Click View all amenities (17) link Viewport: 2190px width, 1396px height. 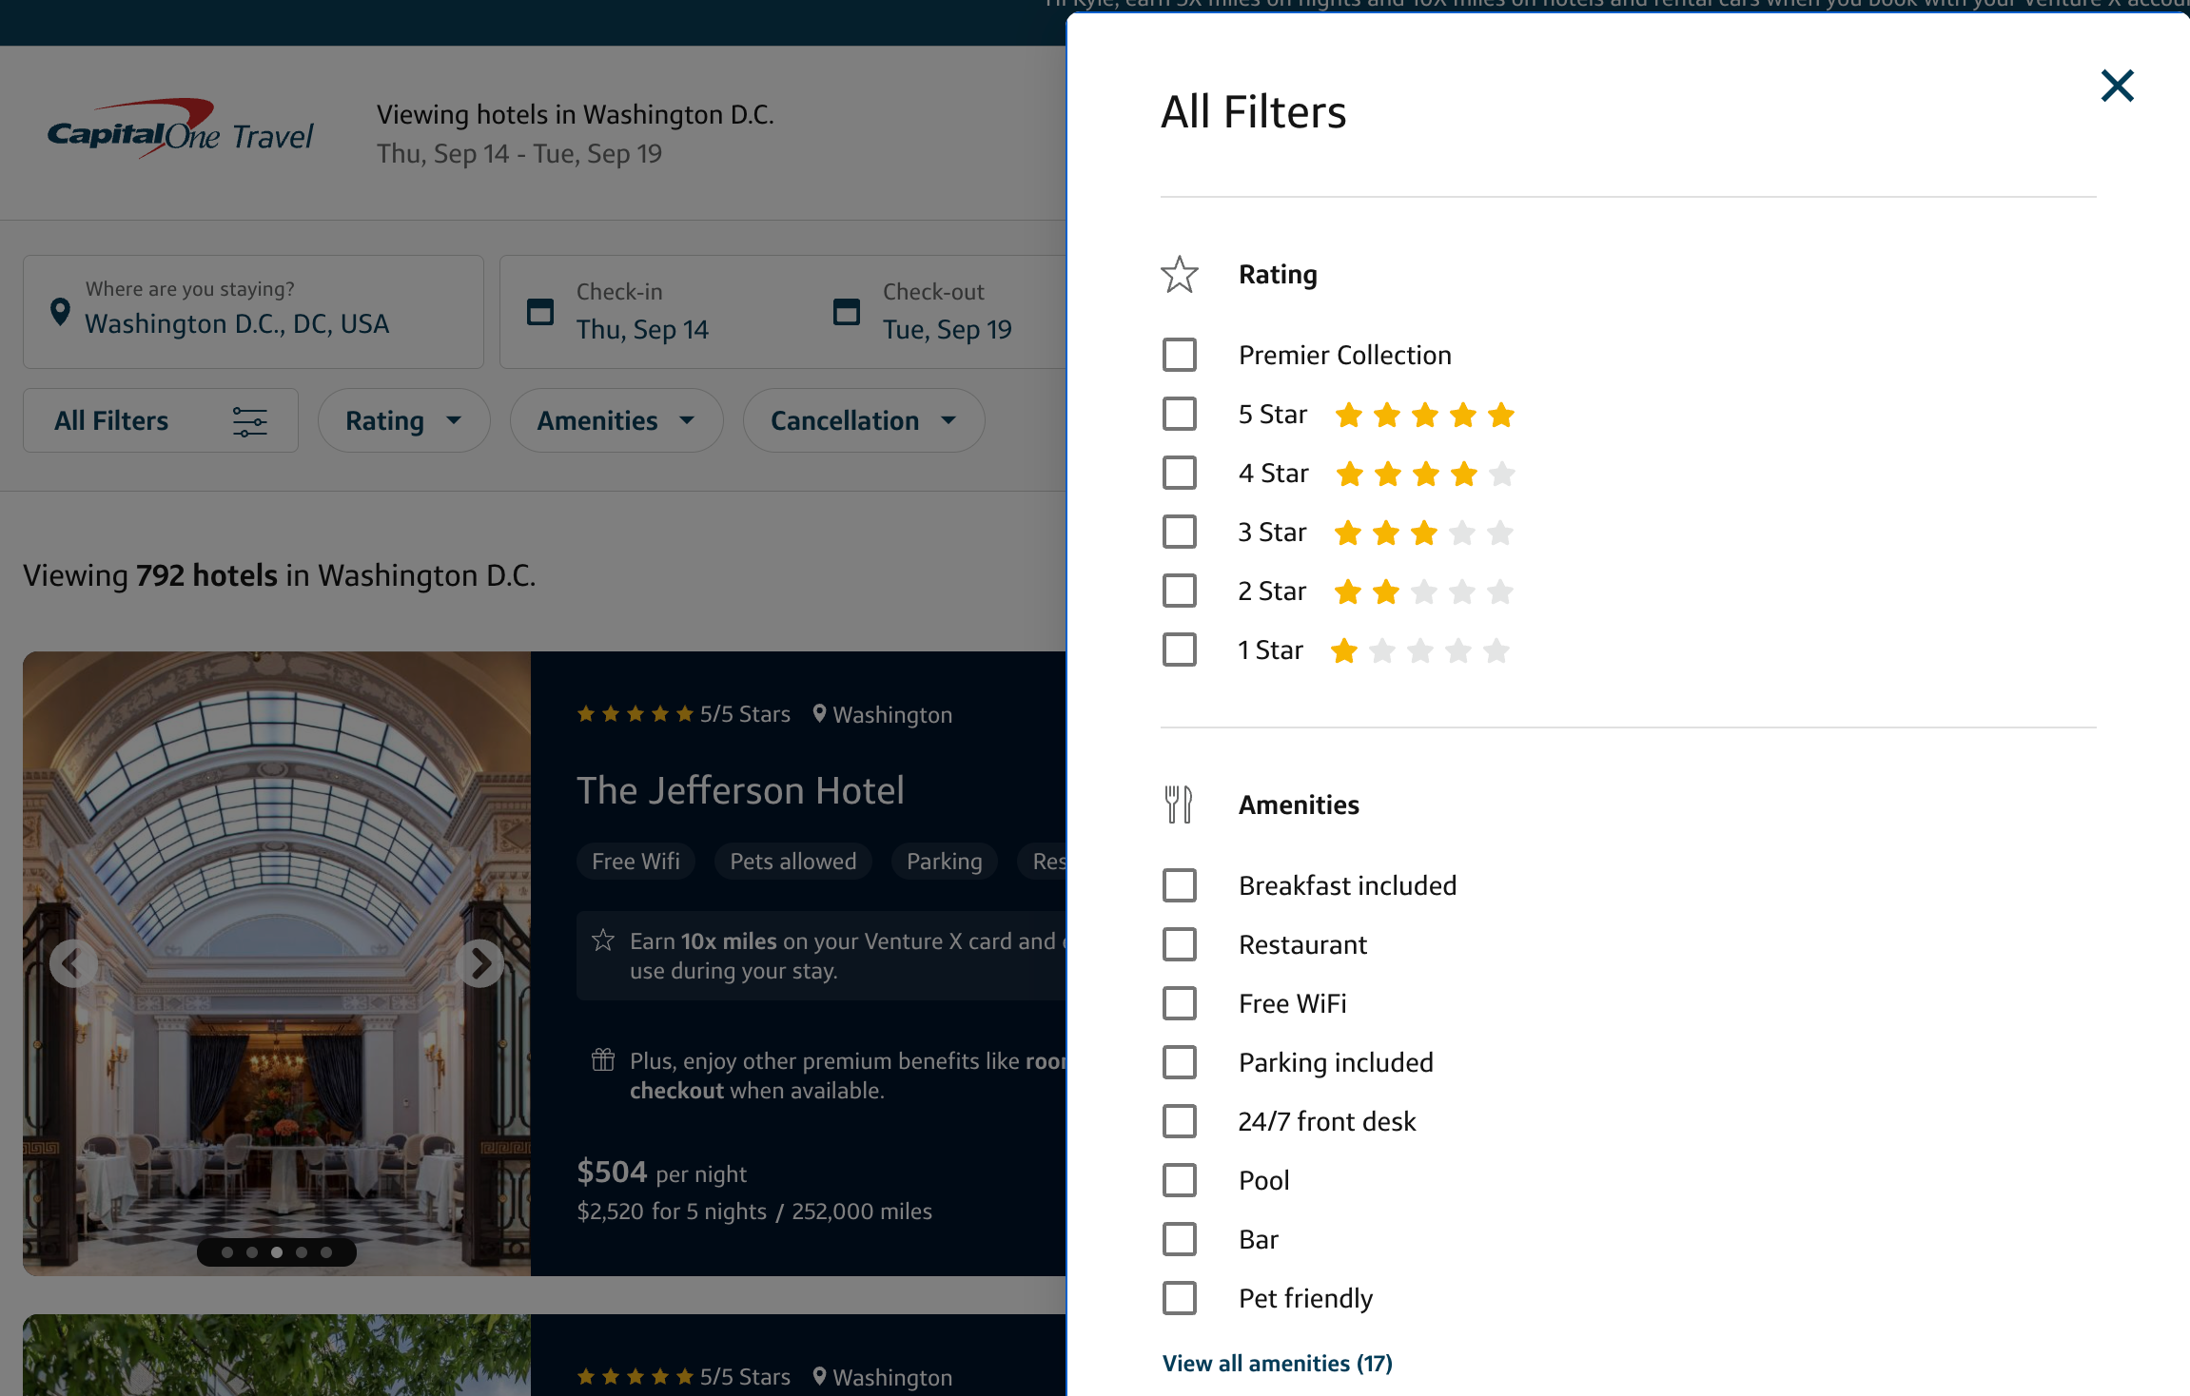click(1277, 1363)
